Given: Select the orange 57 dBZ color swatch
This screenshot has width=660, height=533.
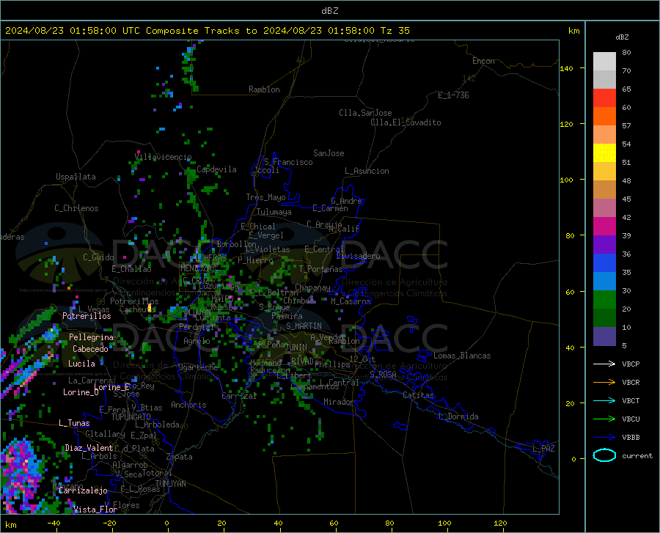Looking at the screenshot, I should [604, 117].
